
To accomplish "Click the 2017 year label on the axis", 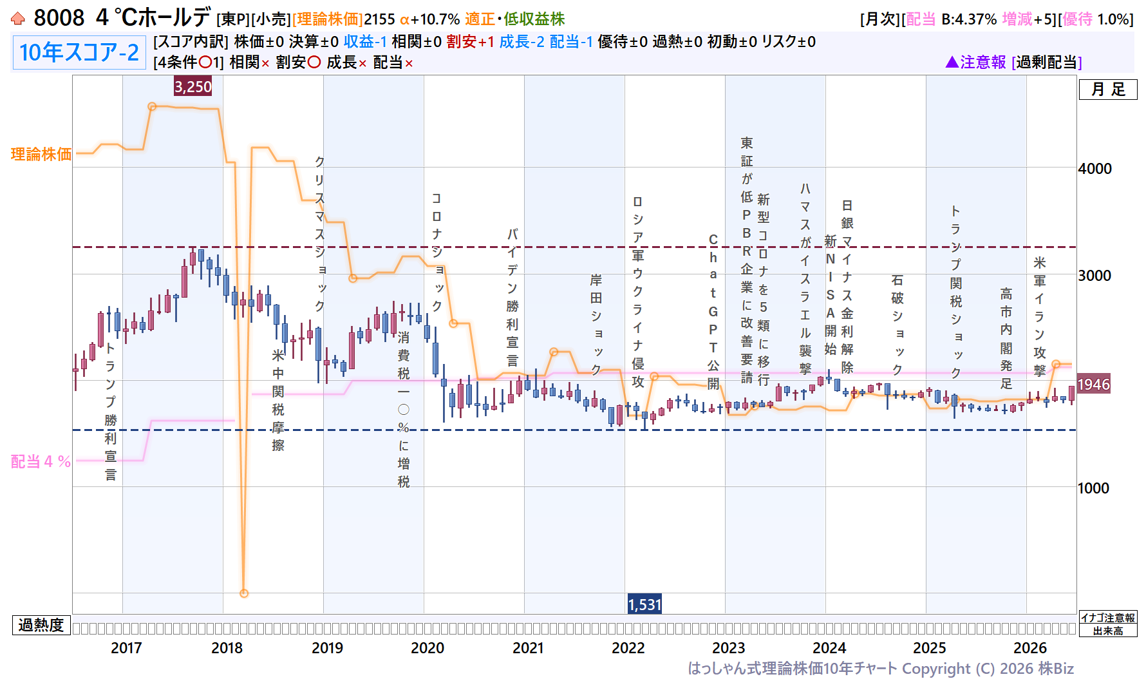I will click(126, 648).
